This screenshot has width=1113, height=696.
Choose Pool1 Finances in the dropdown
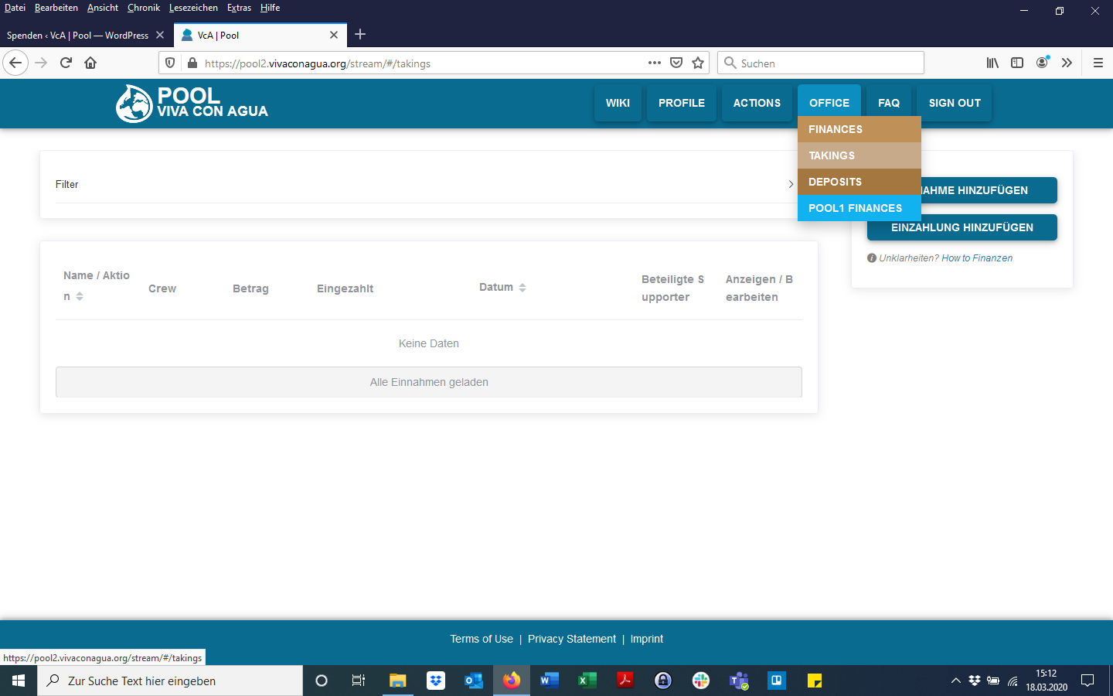click(855, 208)
